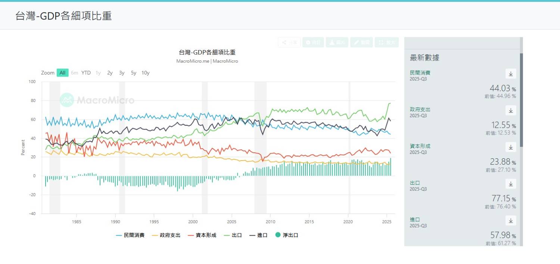Open the 出口 indicator link in sidebar
This screenshot has height=264, width=560.
[x=415, y=183]
